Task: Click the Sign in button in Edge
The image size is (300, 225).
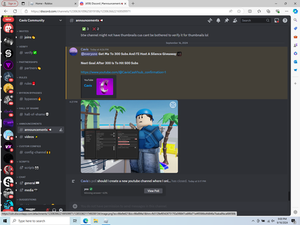Action: (10, 4)
